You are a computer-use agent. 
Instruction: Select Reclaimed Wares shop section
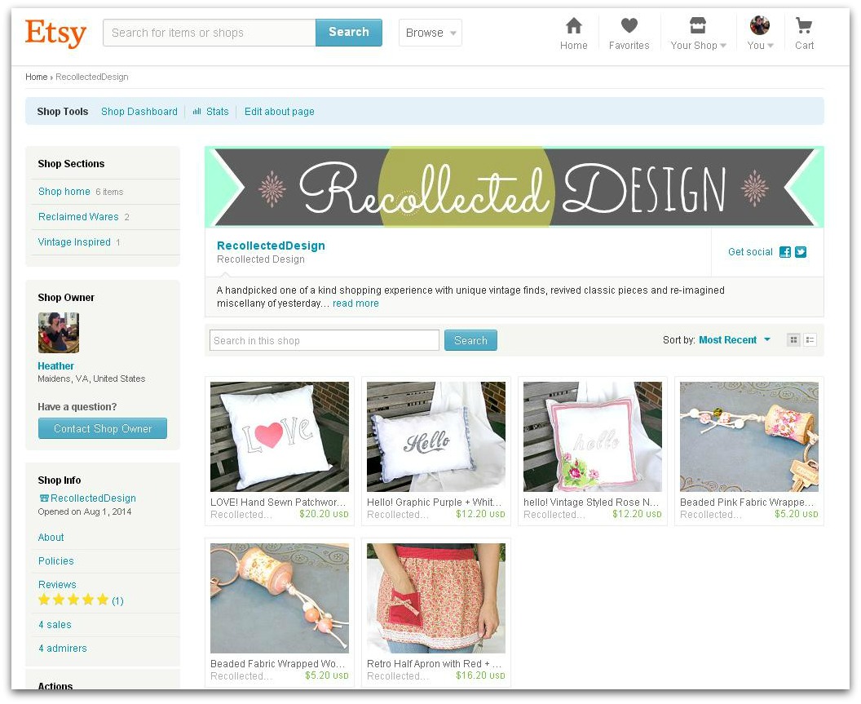pos(78,217)
